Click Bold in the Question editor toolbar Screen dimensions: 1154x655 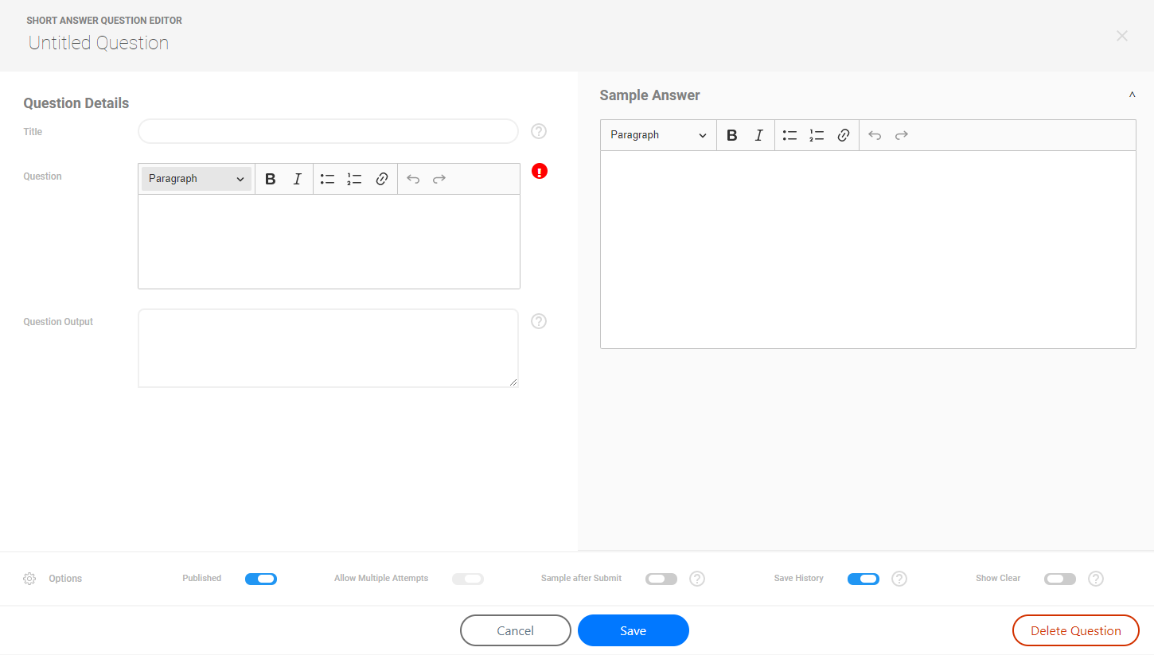coord(271,179)
